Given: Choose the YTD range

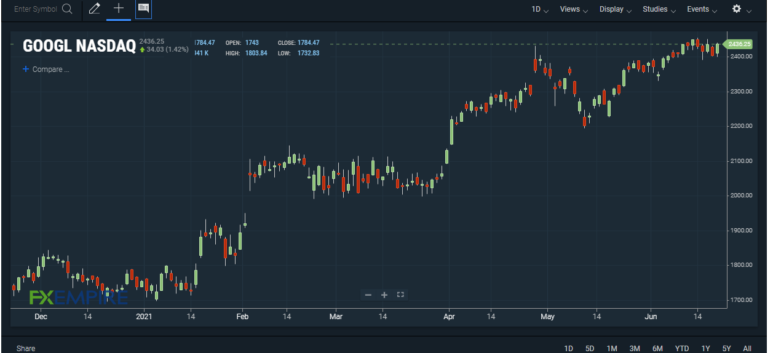Looking at the screenshot, I should tap(682, 349).
